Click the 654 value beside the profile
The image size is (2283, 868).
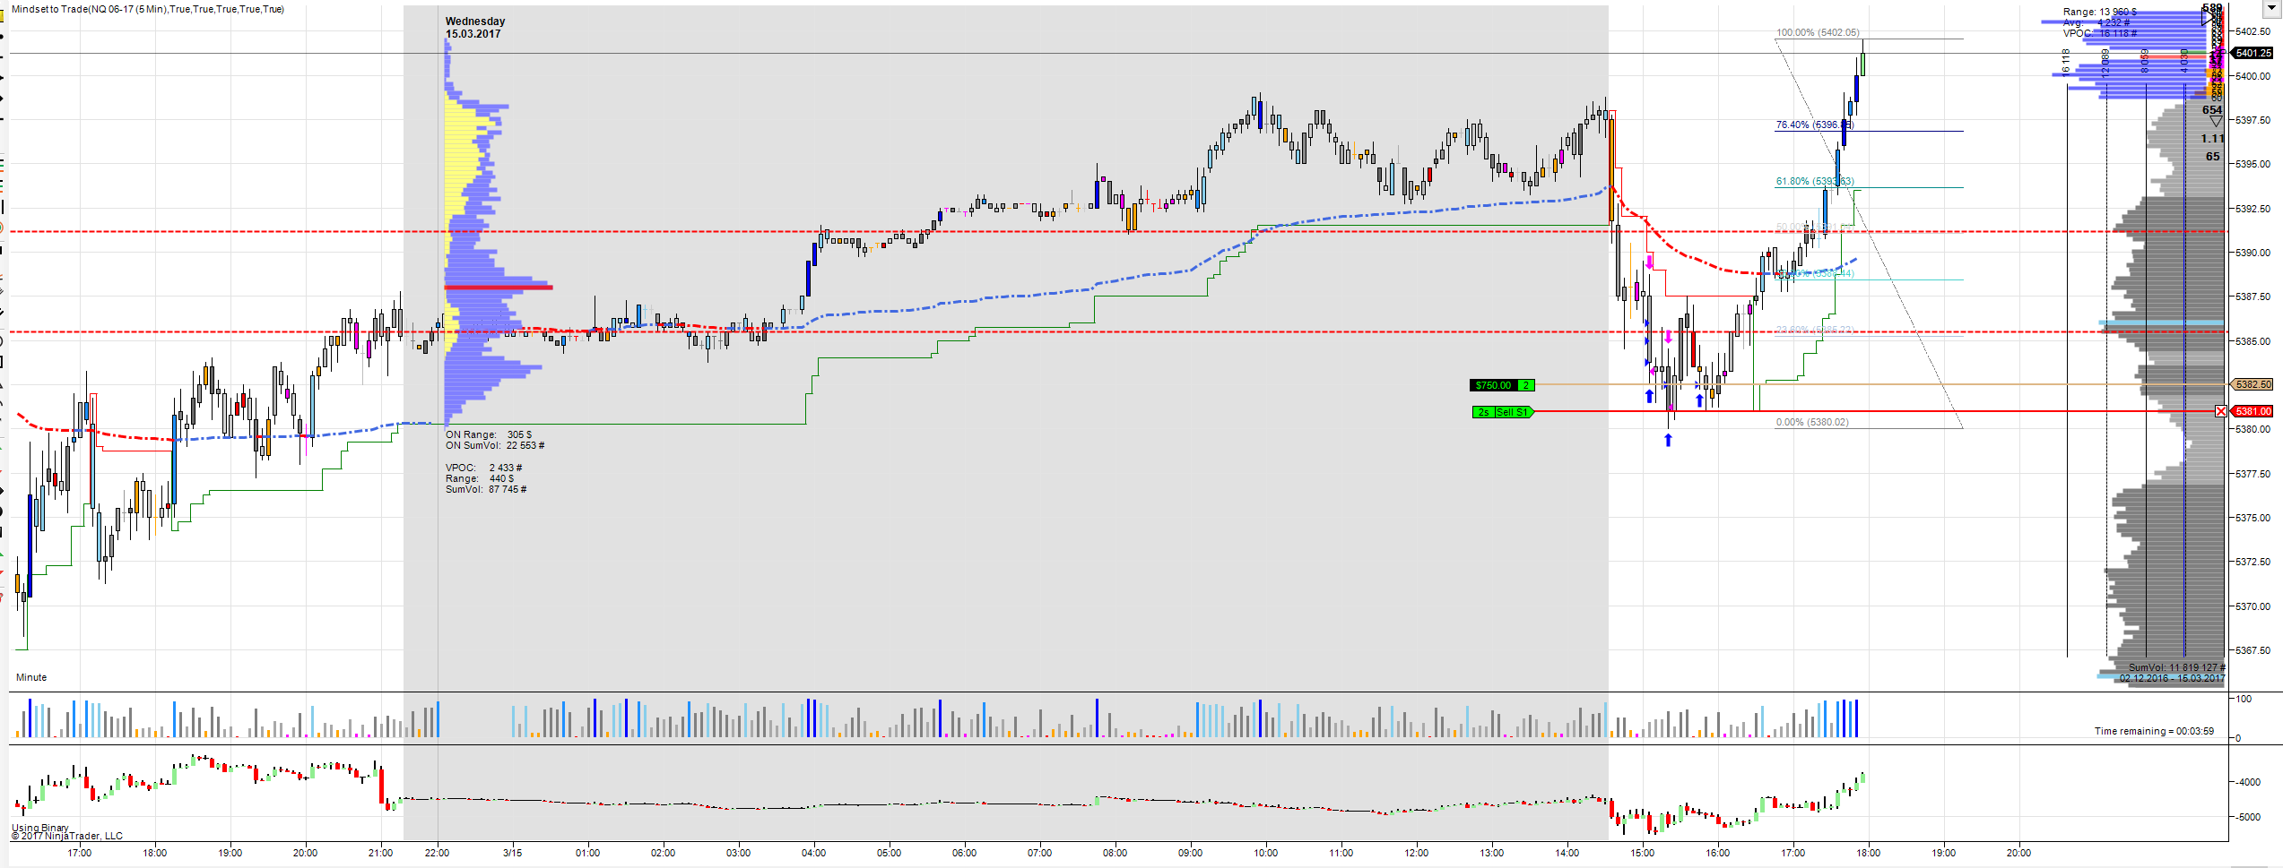coord(2212,110)
